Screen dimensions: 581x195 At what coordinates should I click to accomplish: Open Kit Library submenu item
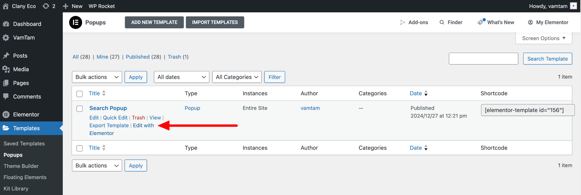(x=16, y=189)
